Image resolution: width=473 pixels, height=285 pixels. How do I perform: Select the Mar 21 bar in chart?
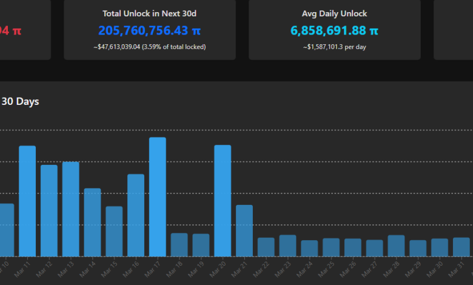pos(244,230)
